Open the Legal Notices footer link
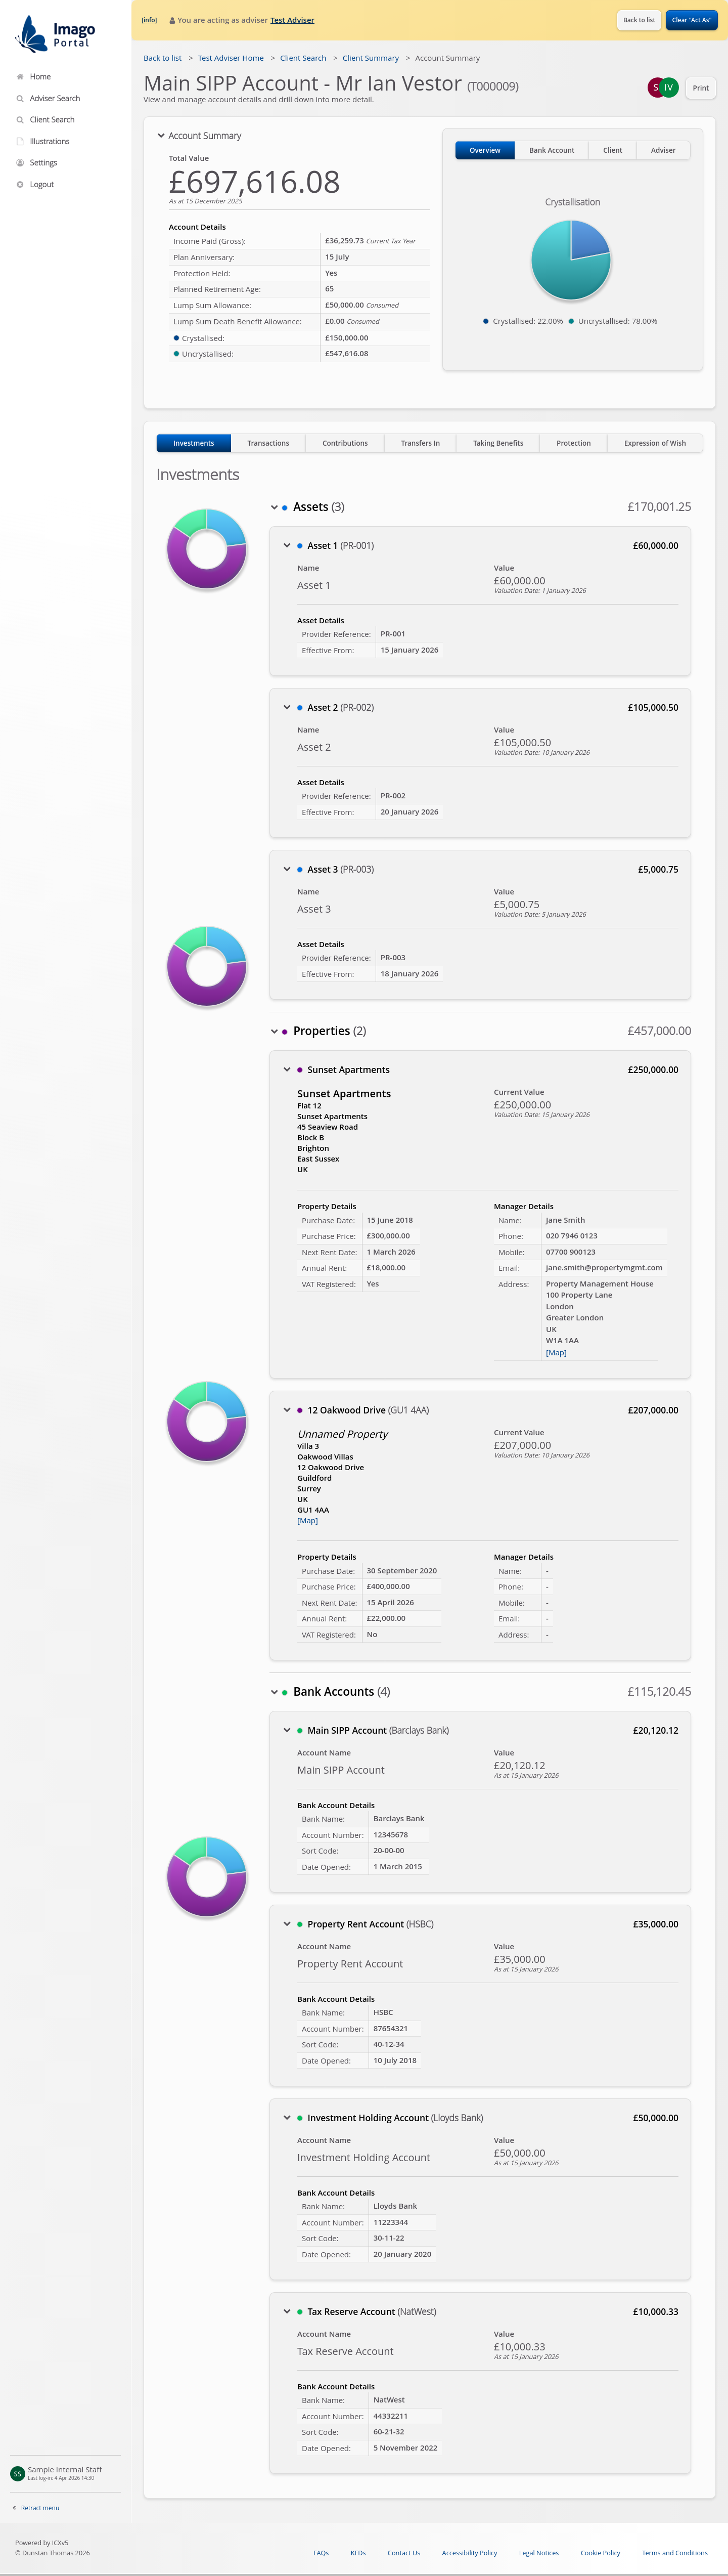728x2576 pixels. coord(539,2553)
